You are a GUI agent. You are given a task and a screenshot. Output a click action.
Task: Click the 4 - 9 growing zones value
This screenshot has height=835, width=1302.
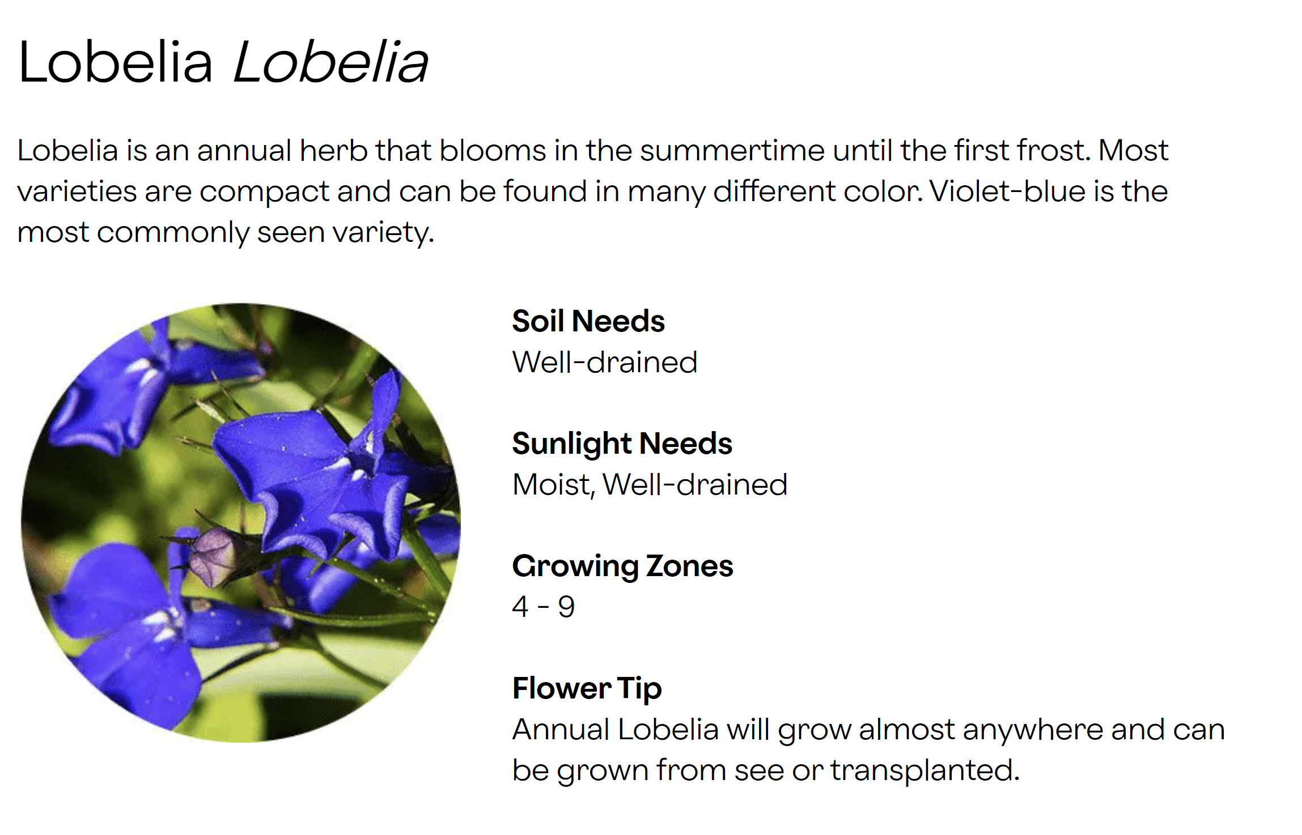point(543,607)
